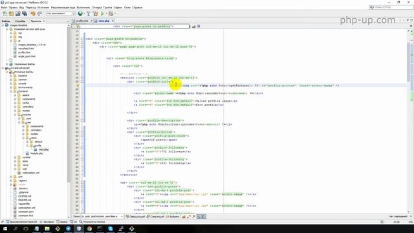Toggle code fold at line 15

point(82,39)
